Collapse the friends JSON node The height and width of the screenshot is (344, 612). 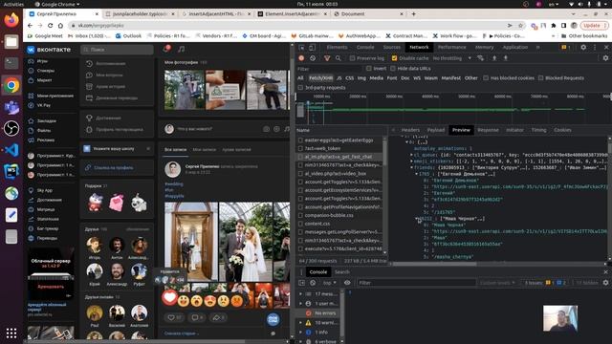[x=411, y=167]
